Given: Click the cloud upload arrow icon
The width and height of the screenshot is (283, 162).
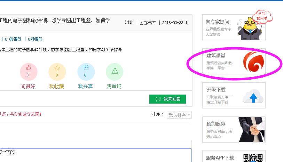Looking at the screenshot, I should (x=253, y=96).
